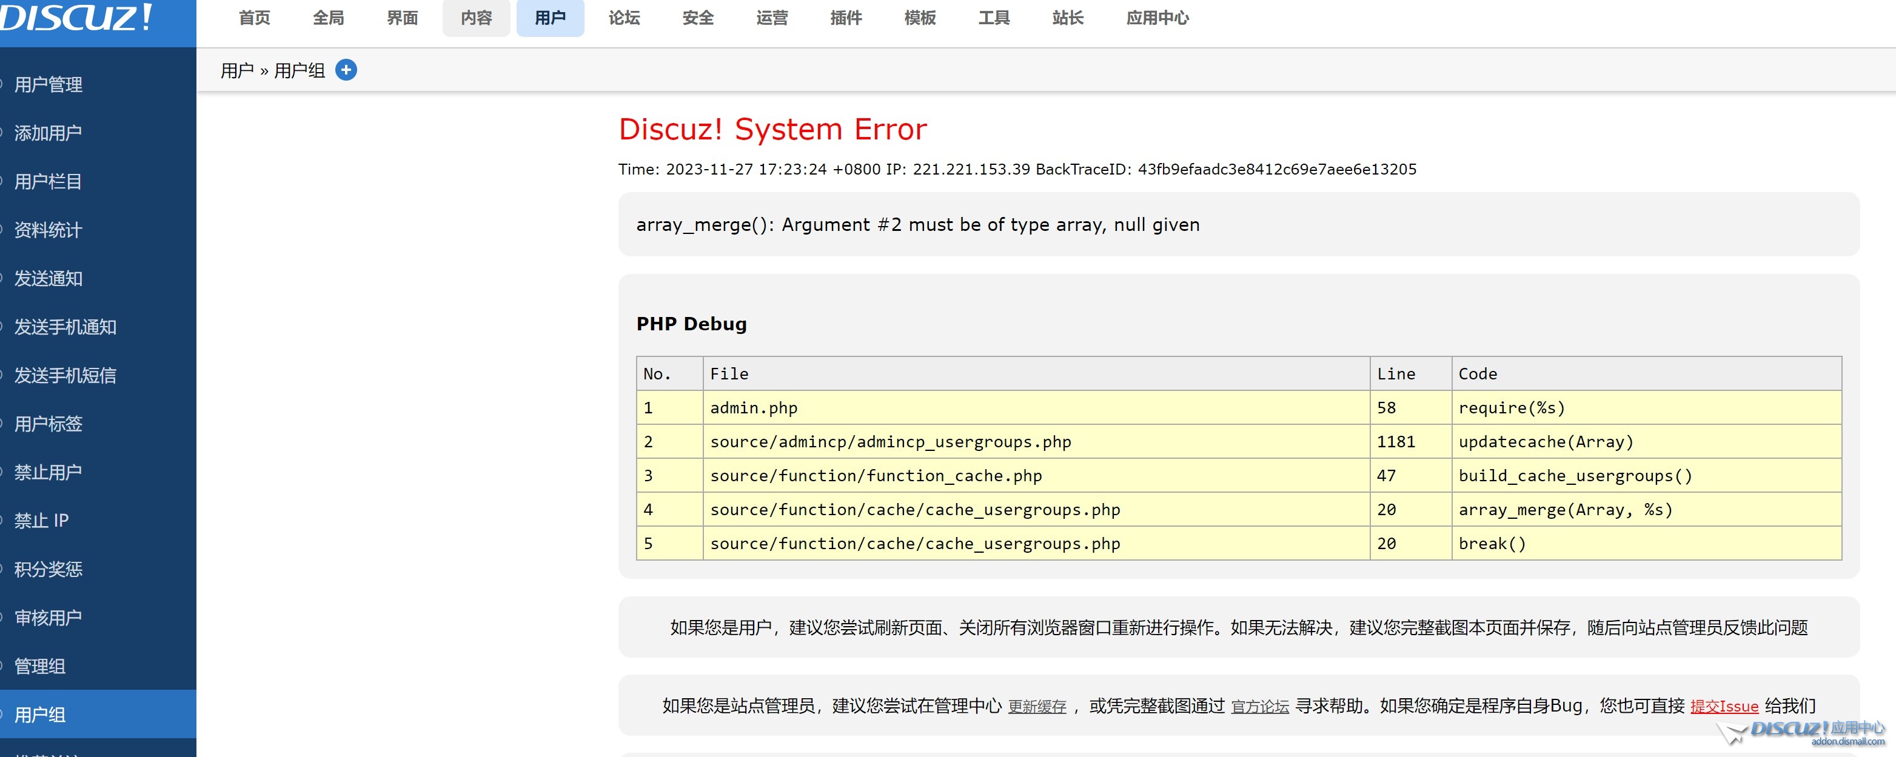1896x757 pixels.
Task: Open the 安全 section in top navigation
Action: [x=697, y=18]
